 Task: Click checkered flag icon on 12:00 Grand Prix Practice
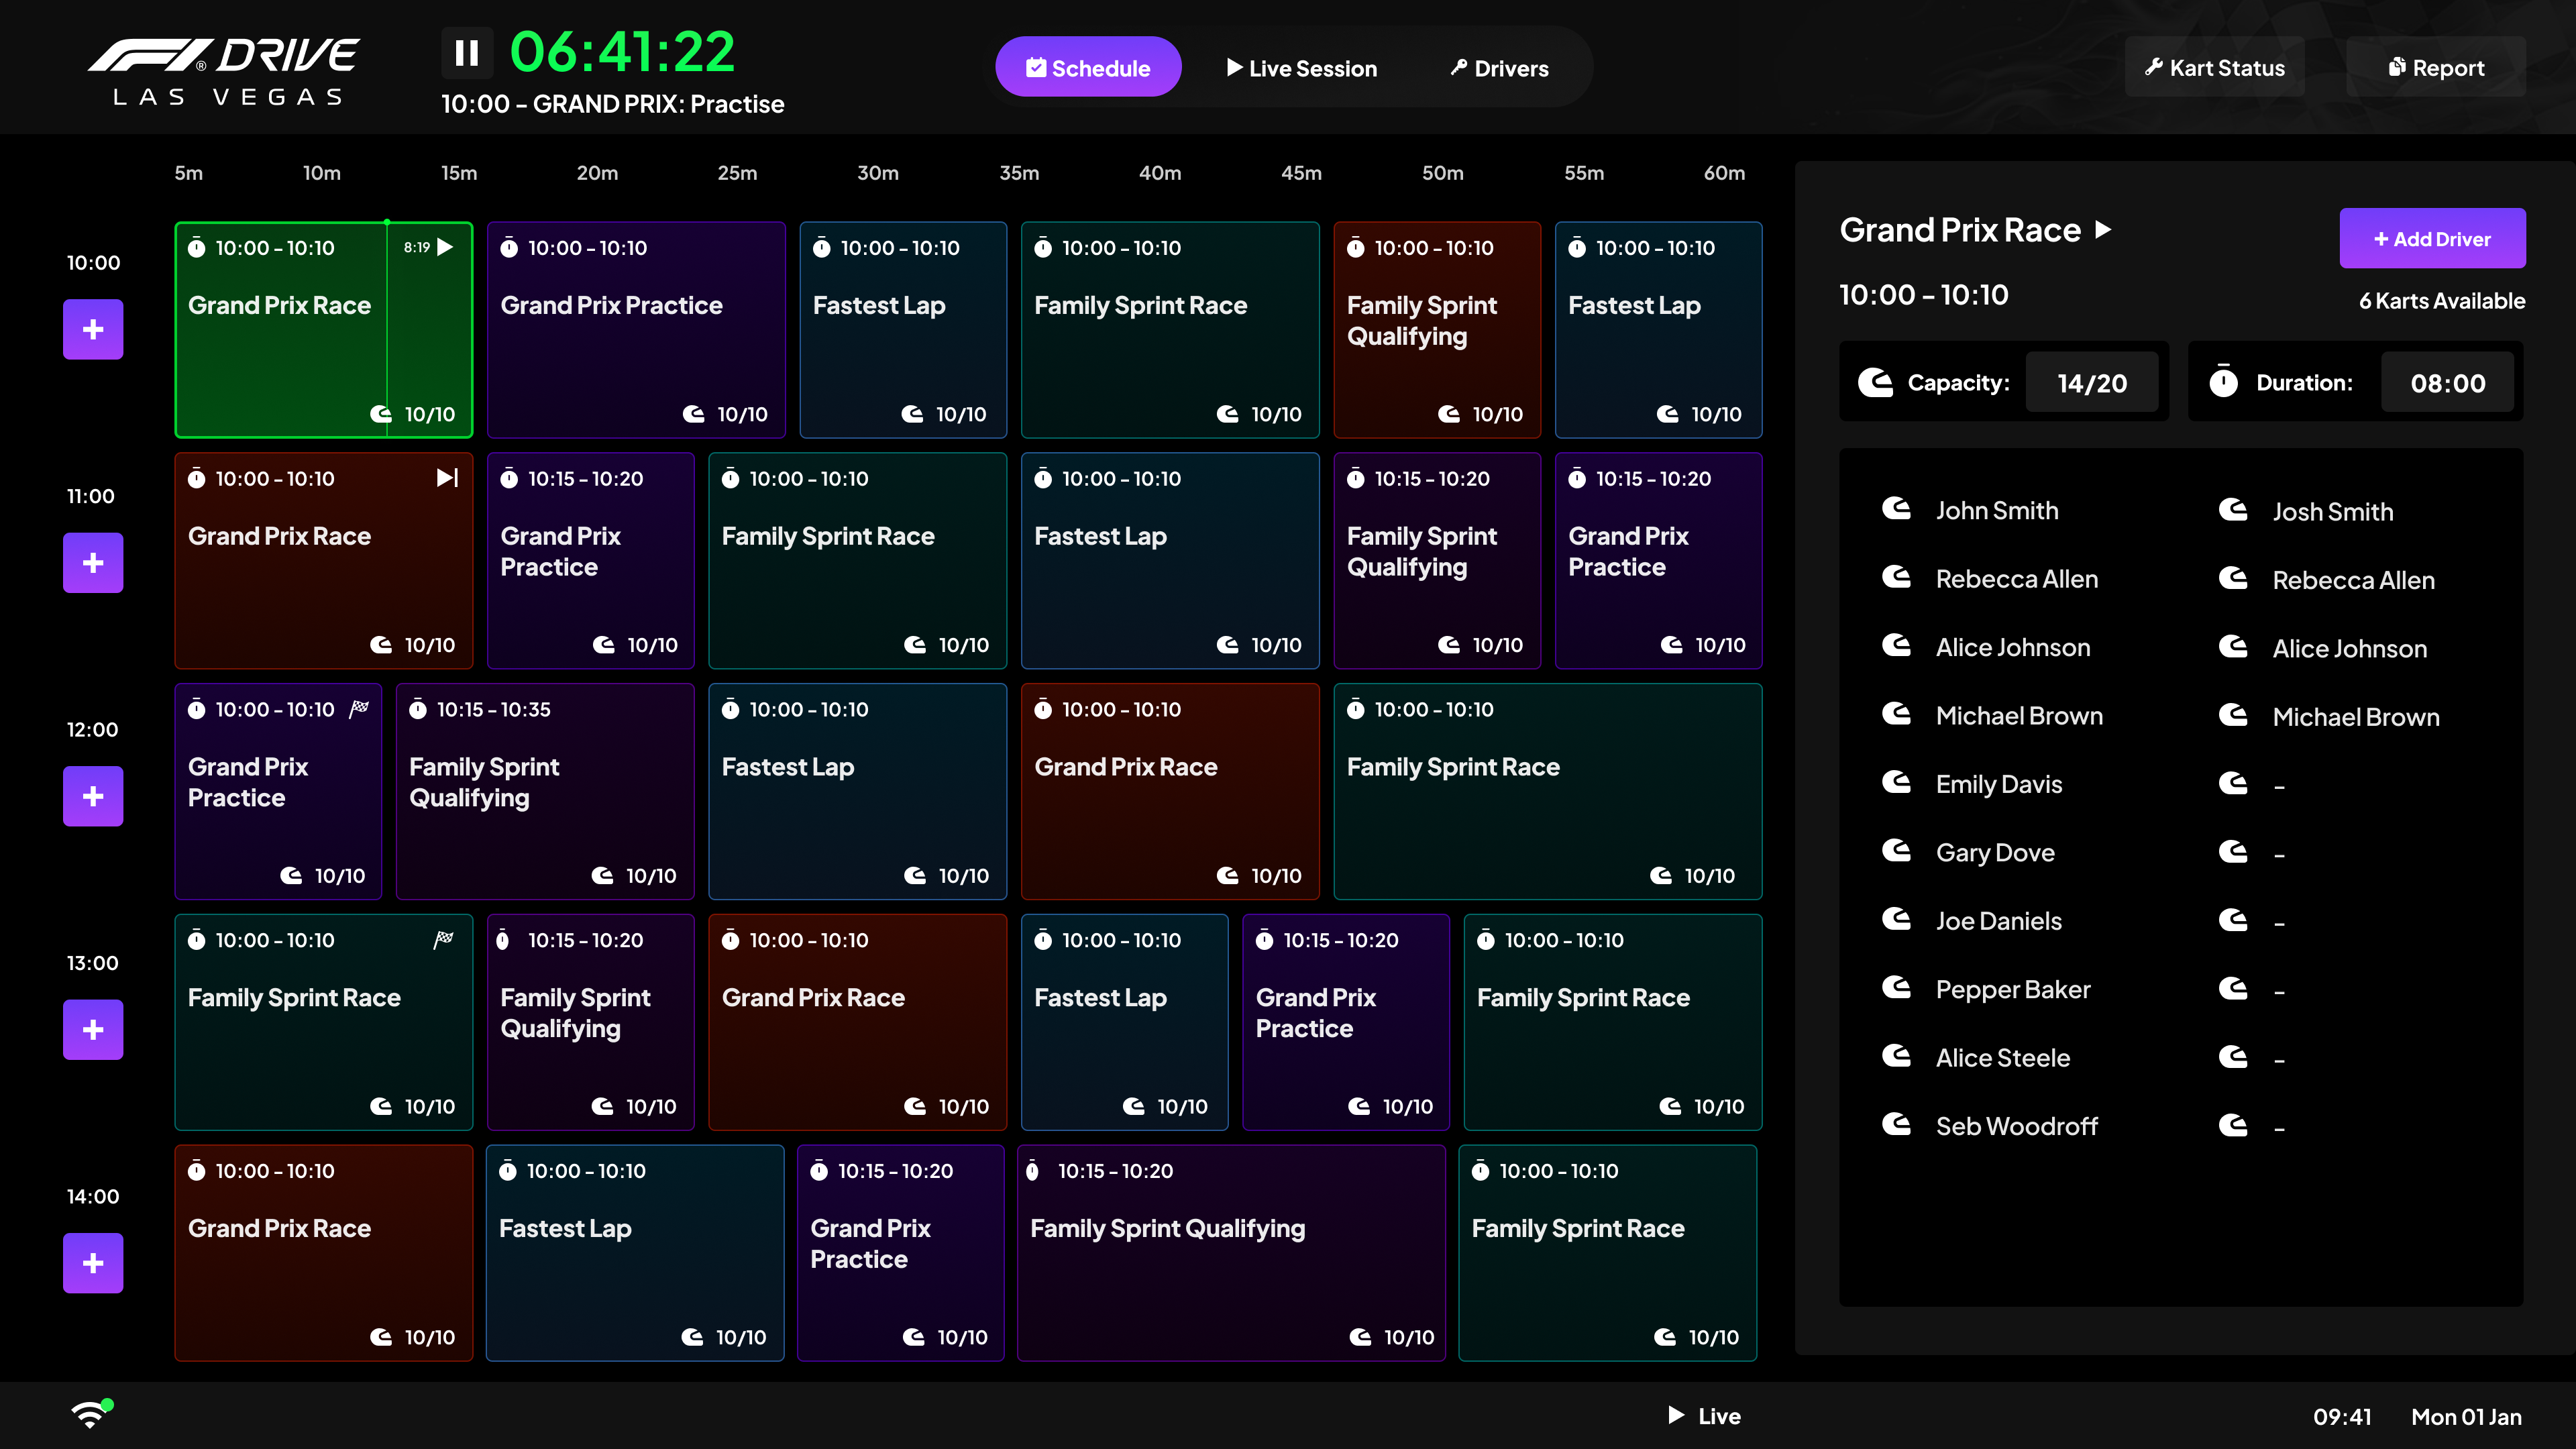359,708
